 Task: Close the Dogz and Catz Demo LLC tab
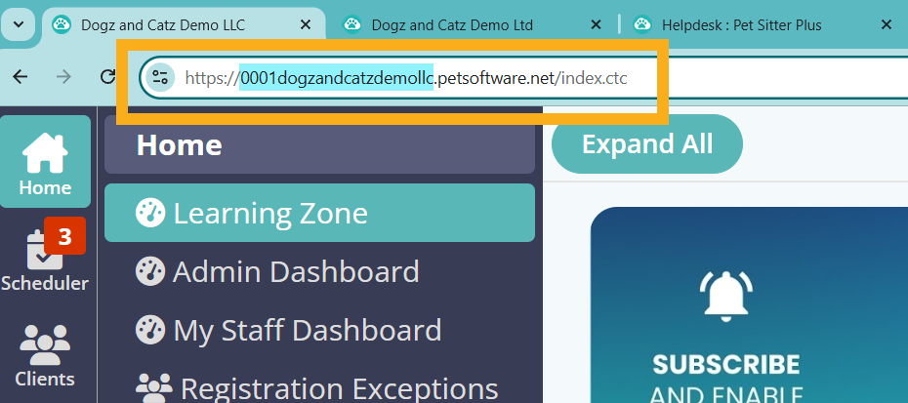tap(306, 25)
